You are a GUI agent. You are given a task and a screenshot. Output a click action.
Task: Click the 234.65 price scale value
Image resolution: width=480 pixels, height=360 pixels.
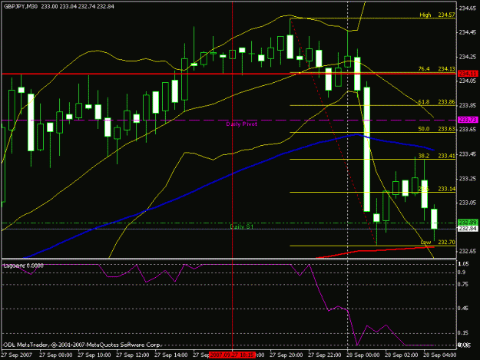point(468,8)
